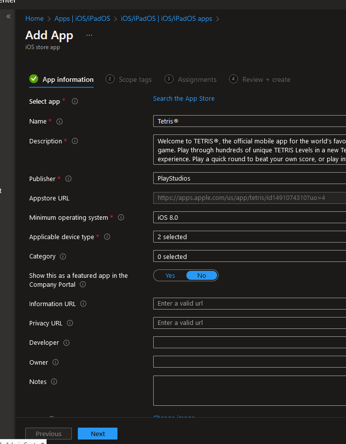Switch to the Assignments step
Image resolution: width=346 pixels, height=444 pixels.
[x=190, y=79]
